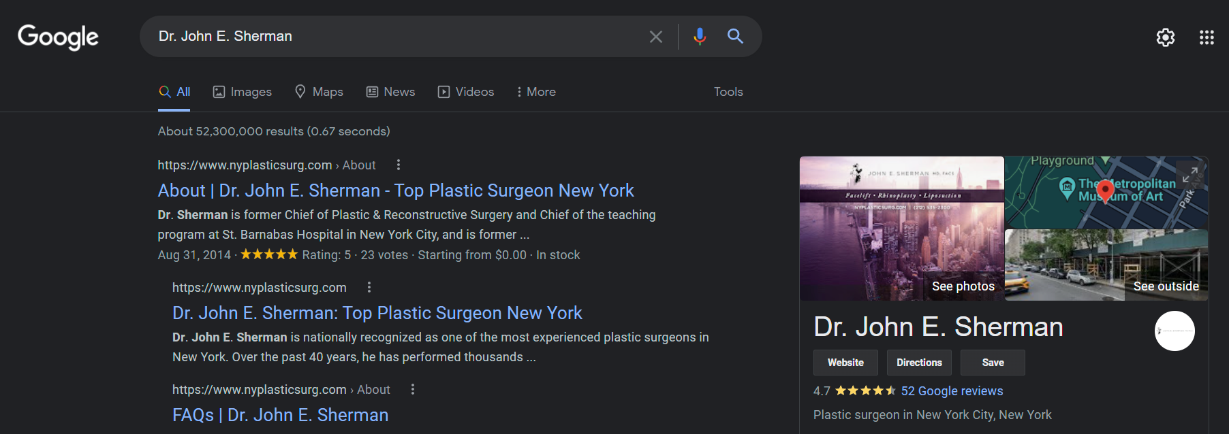Open the Videos results tab
This screenshot has height=434, width=1229.
click(x=466, y=92)
